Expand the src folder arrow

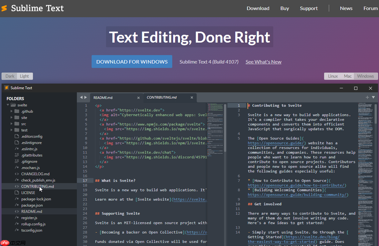(x=12, y=124)
